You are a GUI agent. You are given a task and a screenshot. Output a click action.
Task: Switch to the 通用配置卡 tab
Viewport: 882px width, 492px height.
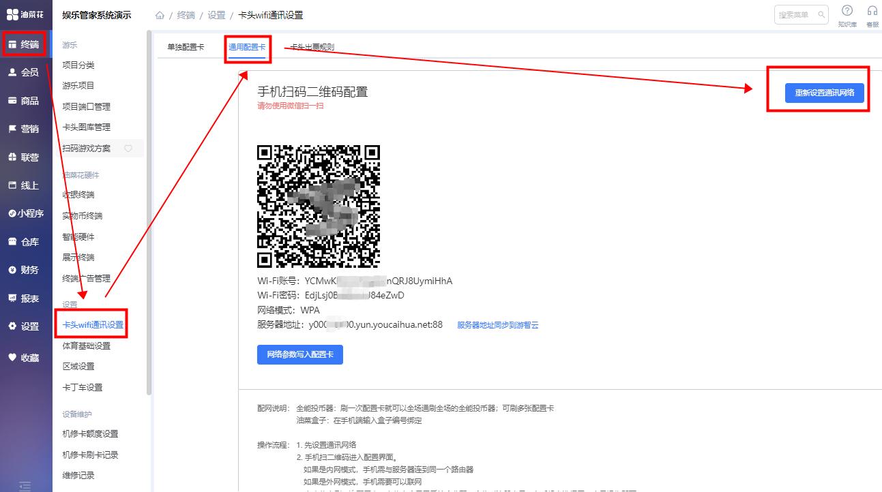[x=247, y=47]
